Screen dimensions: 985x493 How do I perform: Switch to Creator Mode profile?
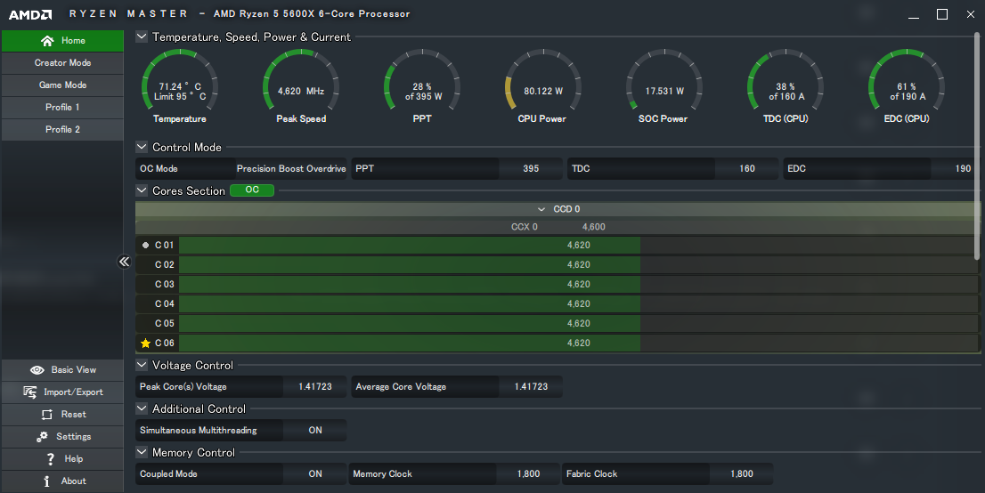pyautogui.click(x=62, y=63)
